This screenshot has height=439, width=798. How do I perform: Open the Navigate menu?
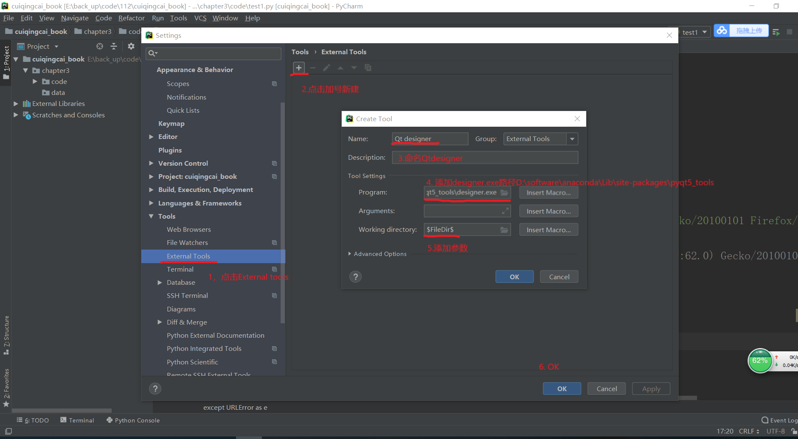click(x=75, y=18)
